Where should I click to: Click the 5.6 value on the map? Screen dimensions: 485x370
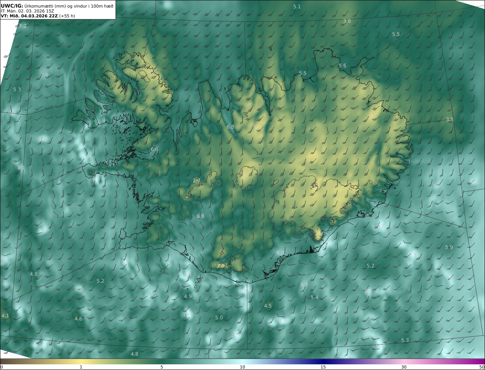click(343, 66)
